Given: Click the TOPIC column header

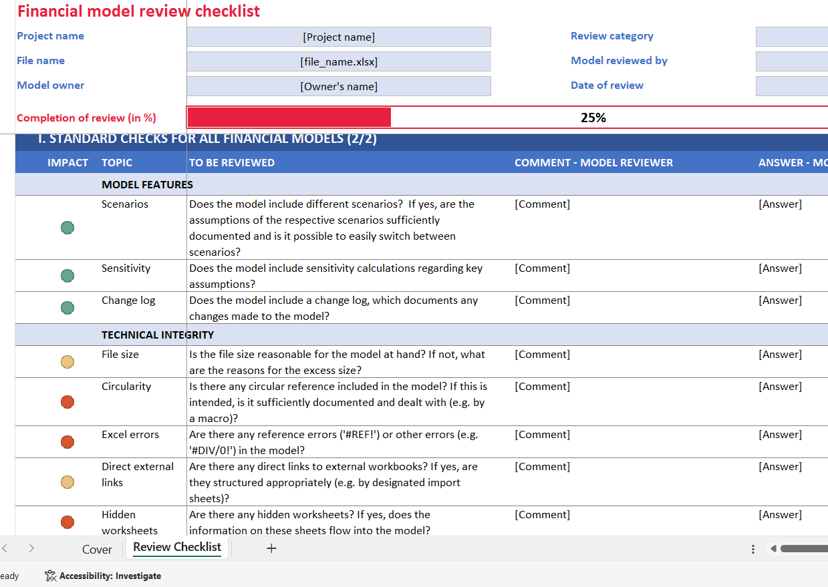Looking at the screenshot, I should (117, 162).
